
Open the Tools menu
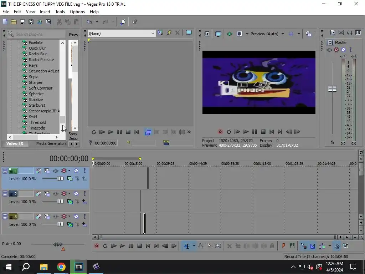tap(60, 12)
